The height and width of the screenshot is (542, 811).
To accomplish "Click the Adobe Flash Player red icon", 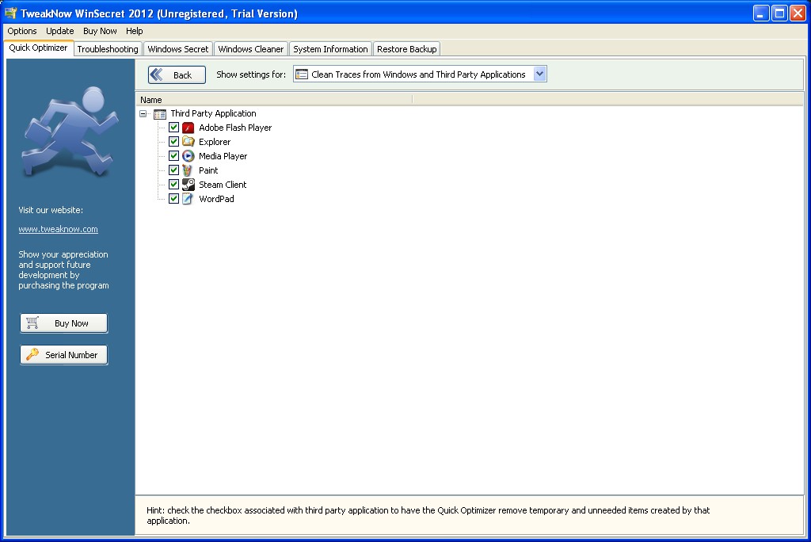I will [x=188, y=128].
